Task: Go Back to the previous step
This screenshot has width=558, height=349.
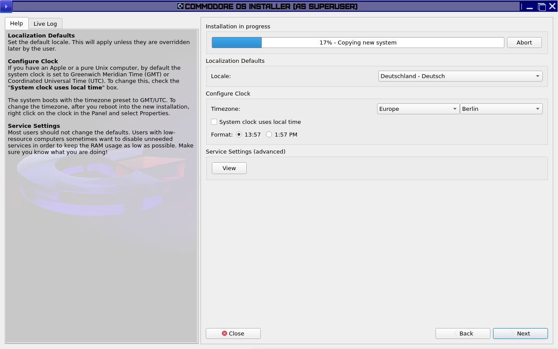Action: (x=463, y=333)
